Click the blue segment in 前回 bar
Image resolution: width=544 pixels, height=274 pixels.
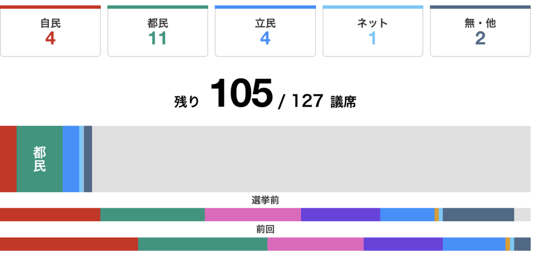tap(474, 244)
